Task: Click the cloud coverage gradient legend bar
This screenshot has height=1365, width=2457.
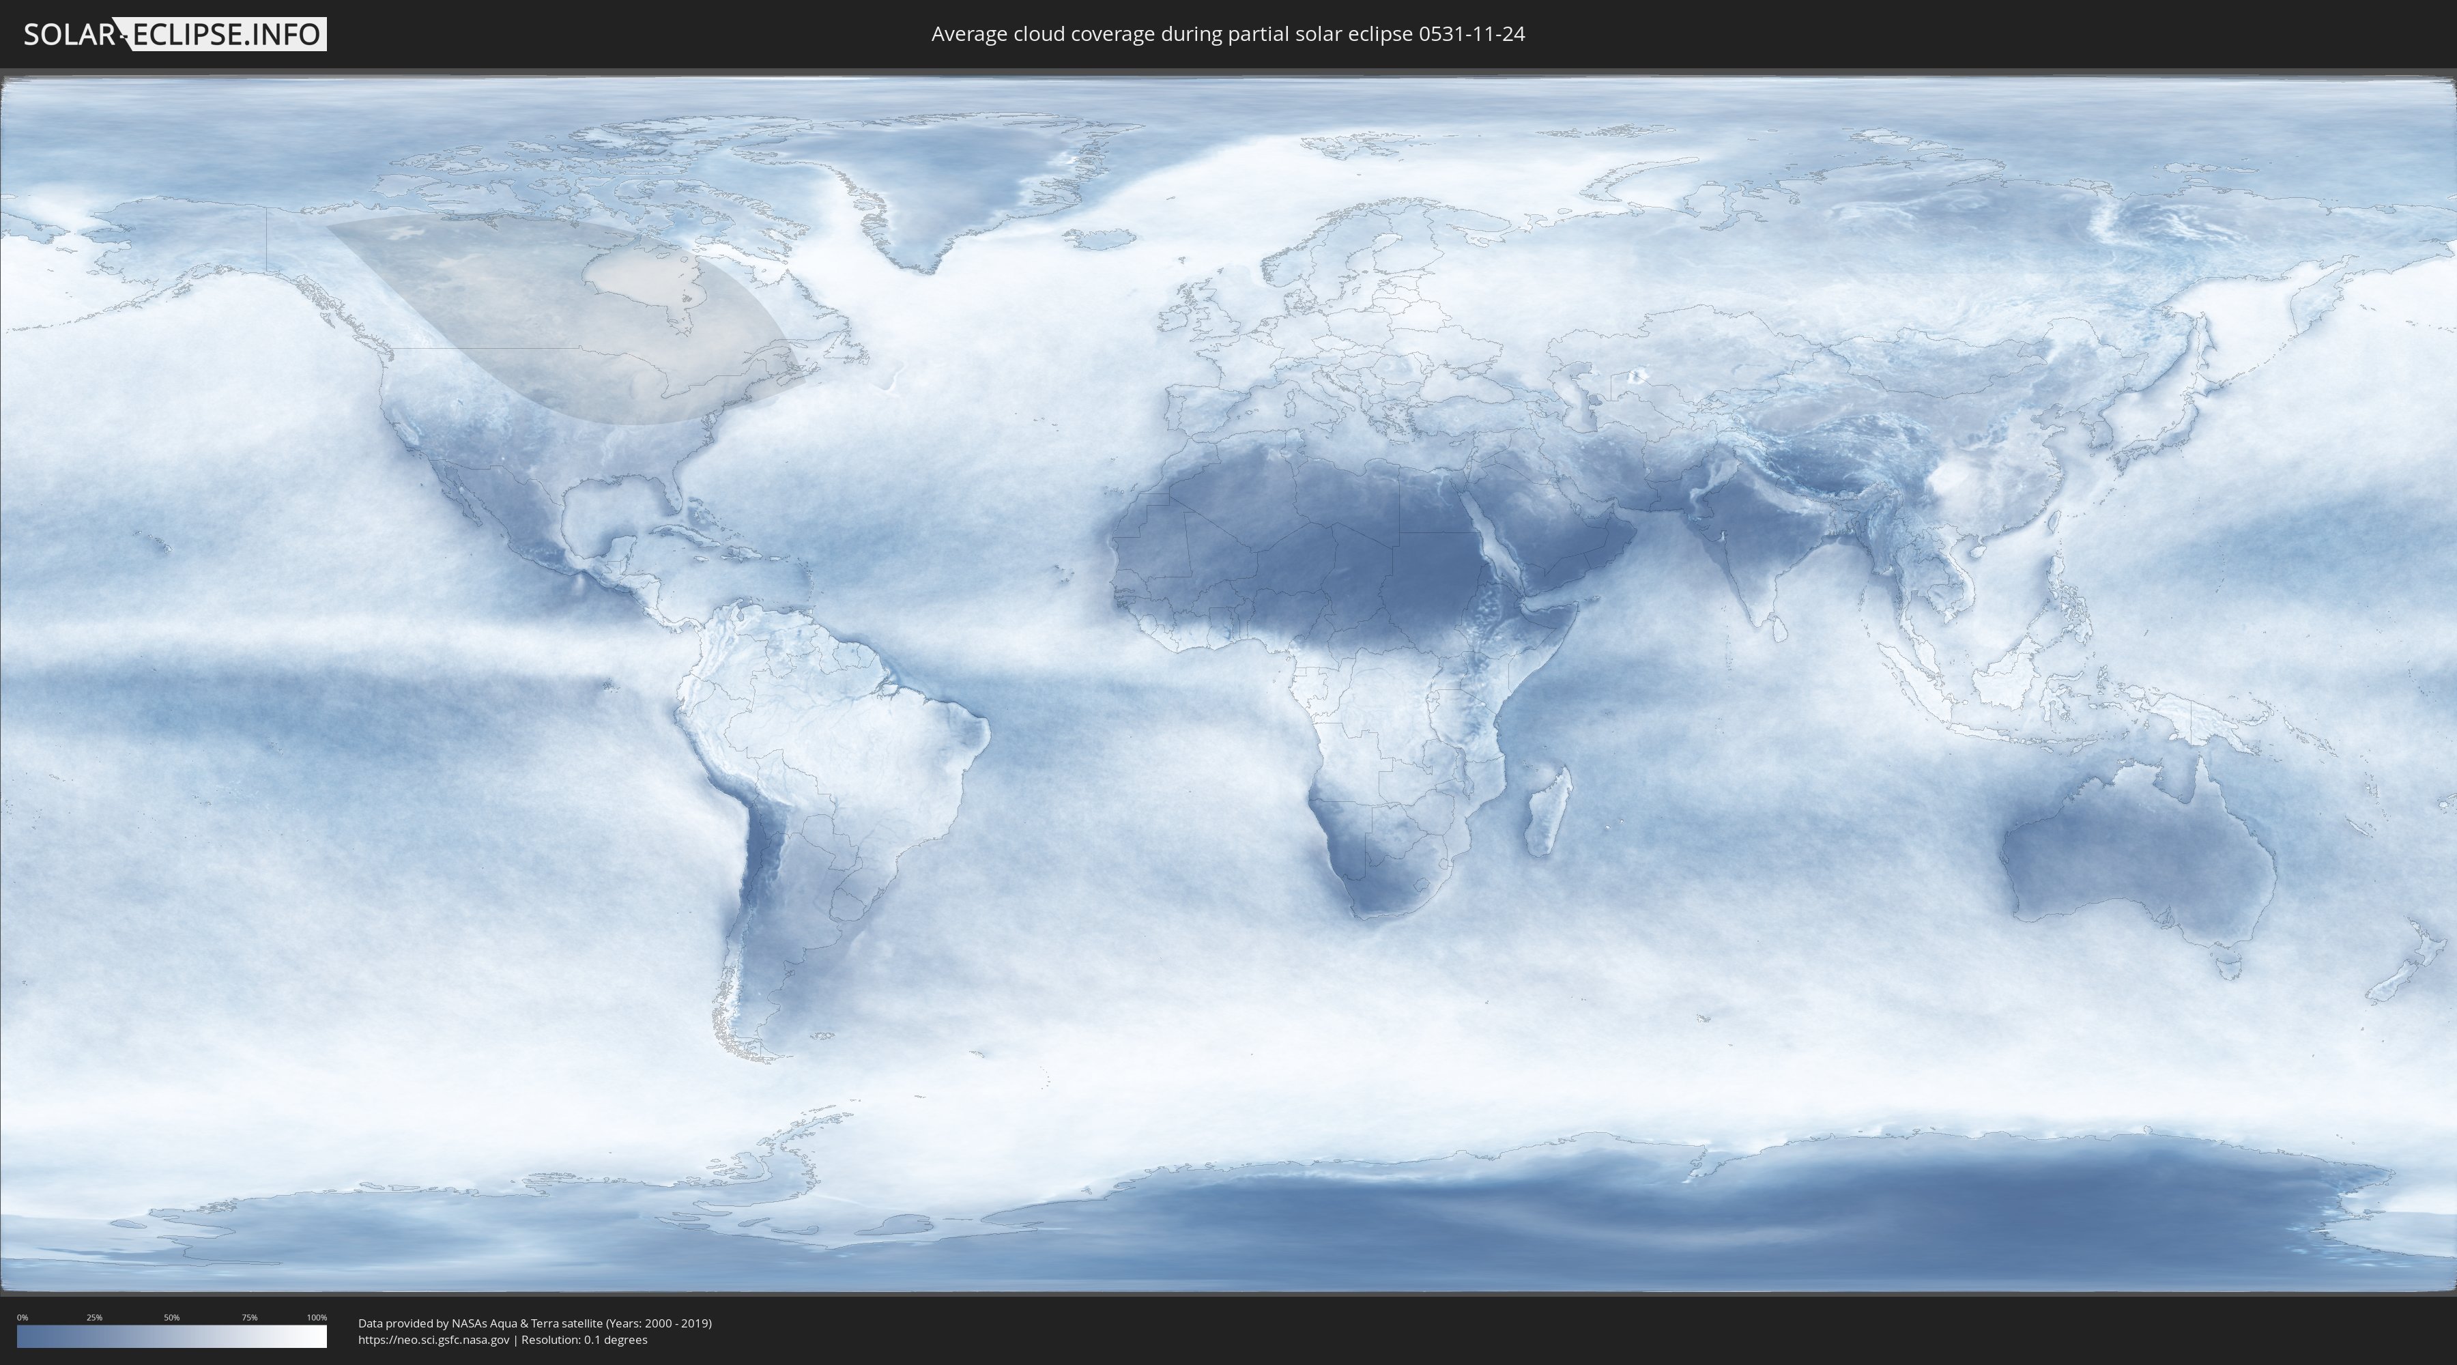Action: [172, 1336]
